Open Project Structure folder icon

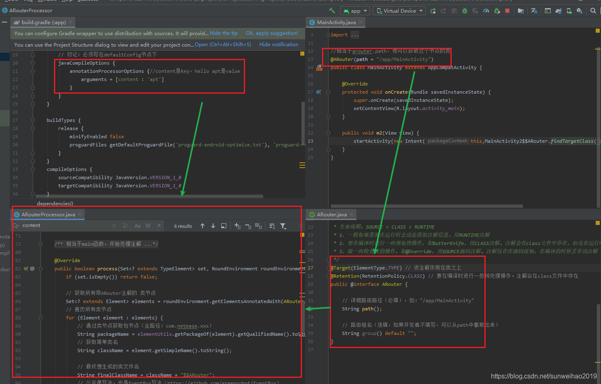click(x=521, y=11)
